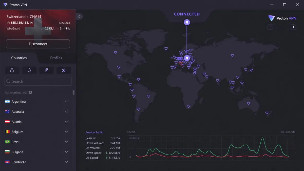Click the Iceland server marker on the map
The image size is (304, 171).
[166, 49]
